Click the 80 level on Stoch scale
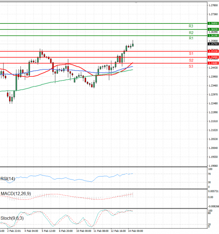The height and width of the screenshot is (234, 219). click(x=209, y=213)
